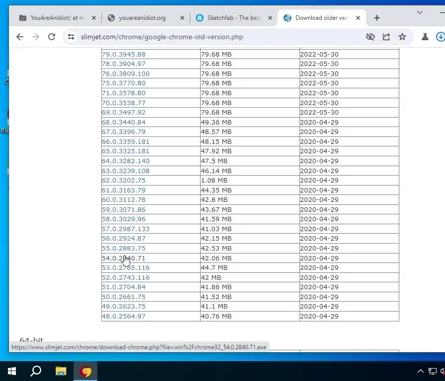Image resolution: width=445 pixels, height=381 pixels.
Task: Close the Download older version tab
Action: (x=358, y=18)
